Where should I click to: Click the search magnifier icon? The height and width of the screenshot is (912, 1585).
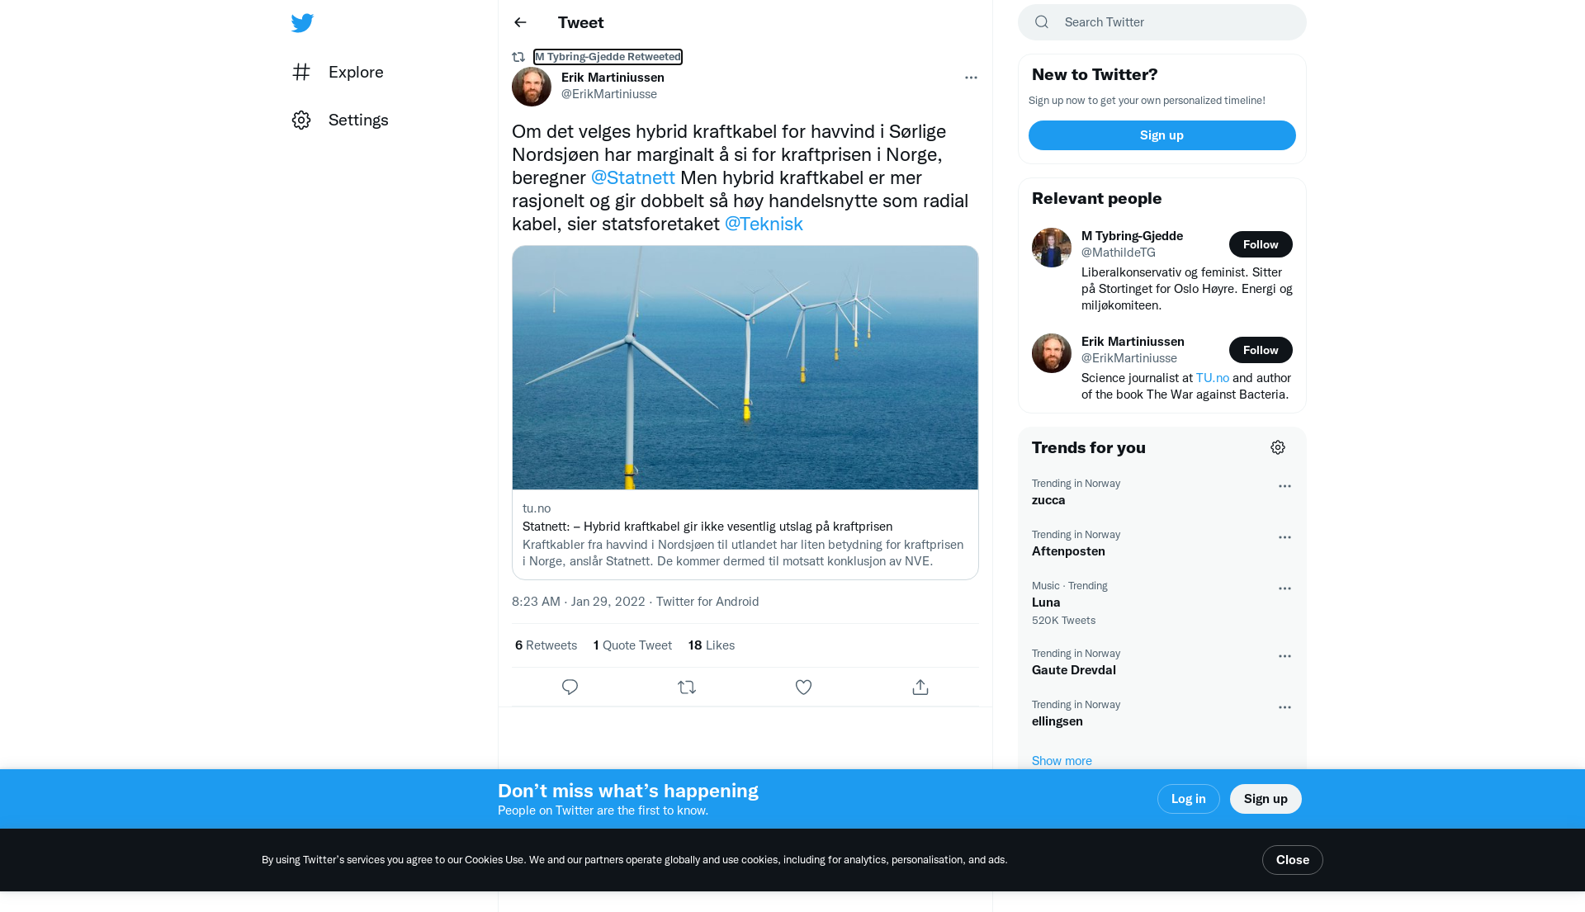pyautogui.click(x=1042, y=22)
